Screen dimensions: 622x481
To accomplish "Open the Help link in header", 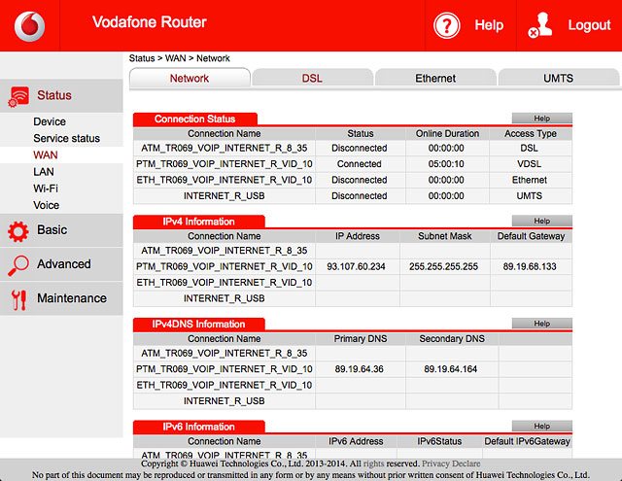I will (x=489, y=25).
